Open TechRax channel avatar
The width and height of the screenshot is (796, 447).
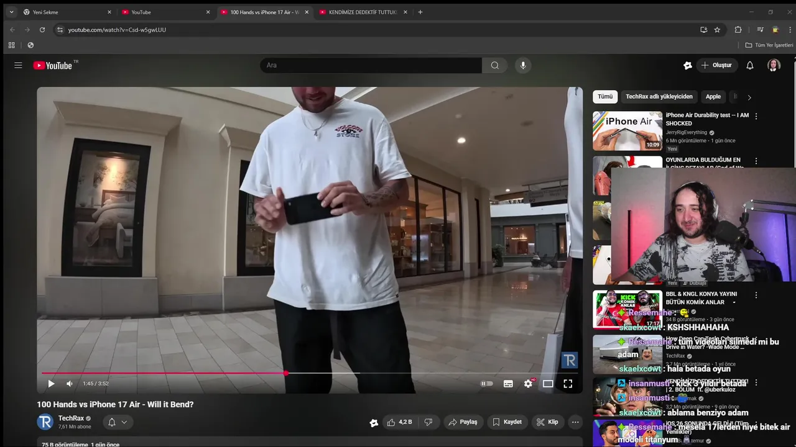pyautogui.click(x=45, y=422)
